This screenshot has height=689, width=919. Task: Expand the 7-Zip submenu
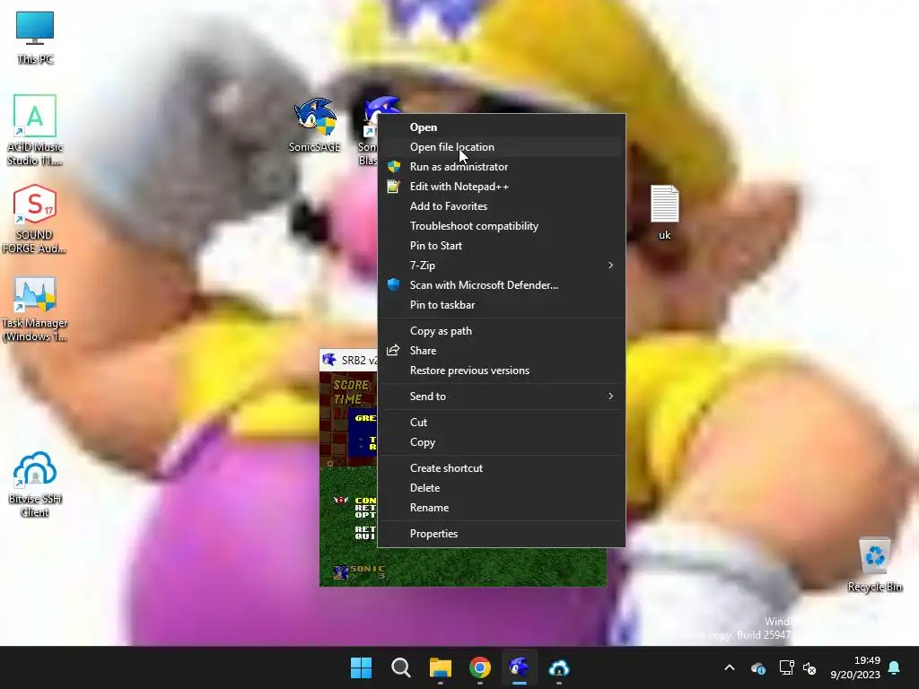click(501, 266)
